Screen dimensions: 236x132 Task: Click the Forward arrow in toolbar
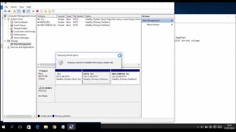9,11
